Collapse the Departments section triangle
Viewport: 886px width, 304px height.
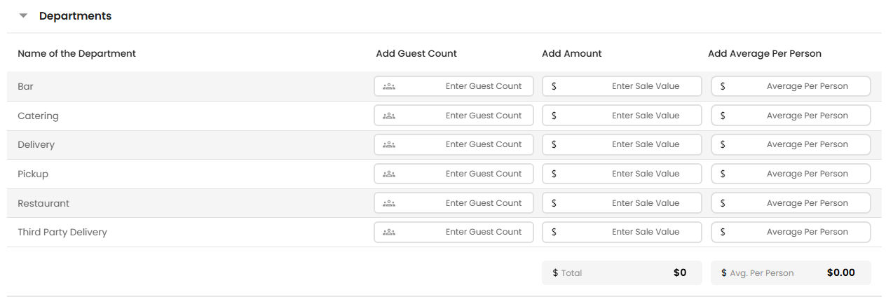coord(23,16)
